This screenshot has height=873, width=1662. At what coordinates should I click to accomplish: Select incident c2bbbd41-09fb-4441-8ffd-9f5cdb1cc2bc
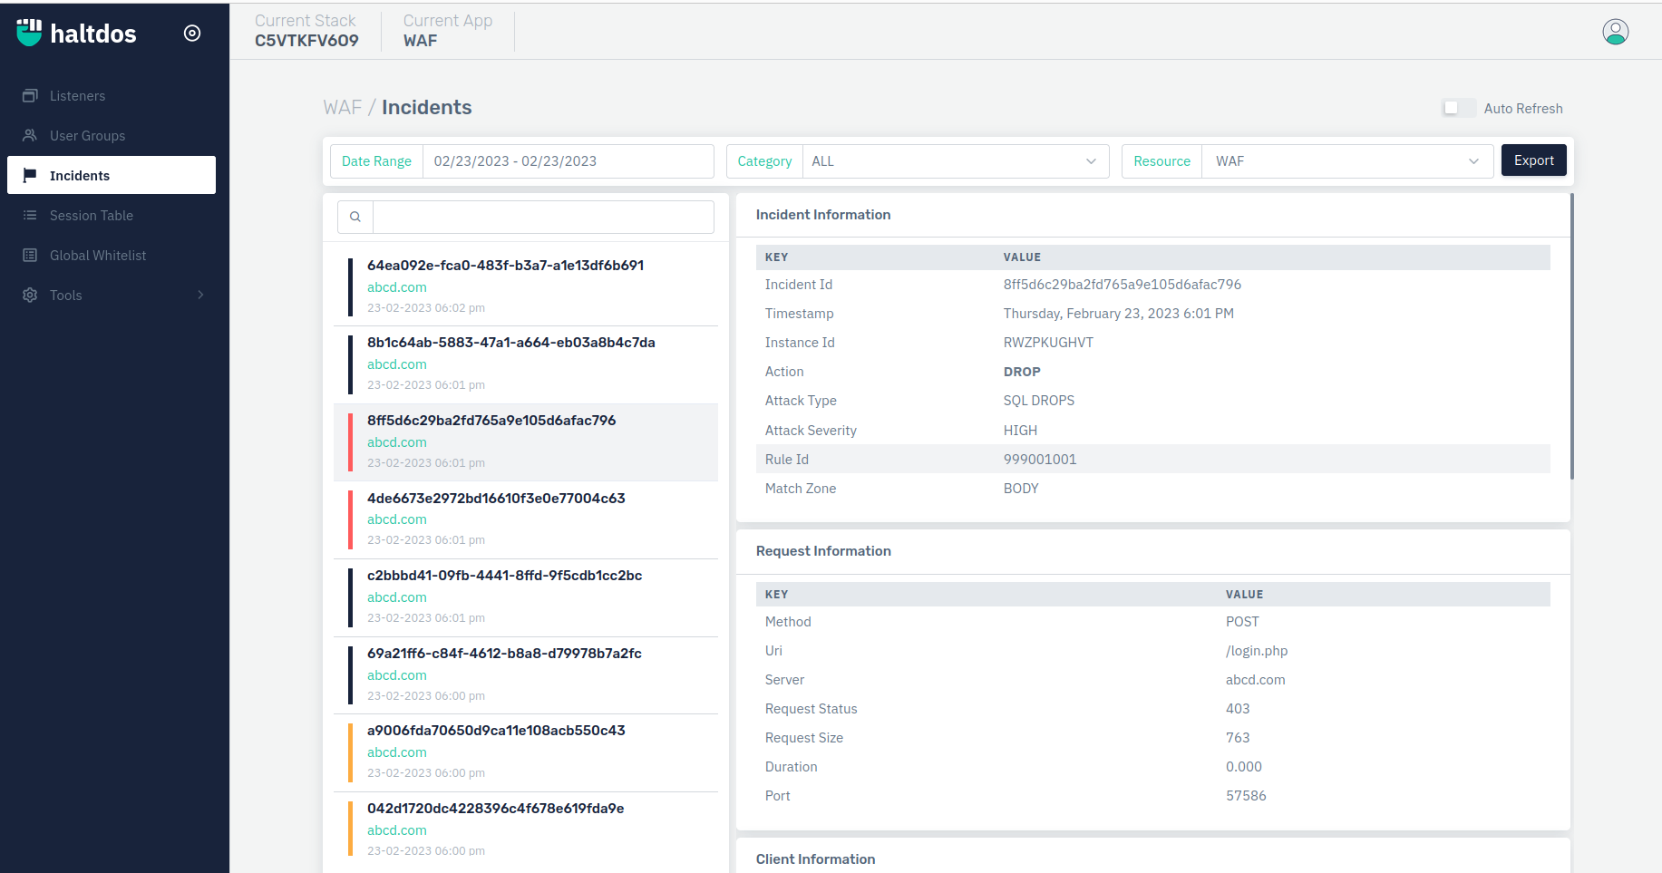click(526, 597)
